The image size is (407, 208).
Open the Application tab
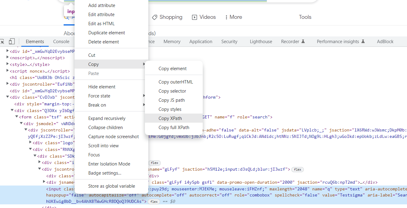pyautogui.click(x=201, y=42)
